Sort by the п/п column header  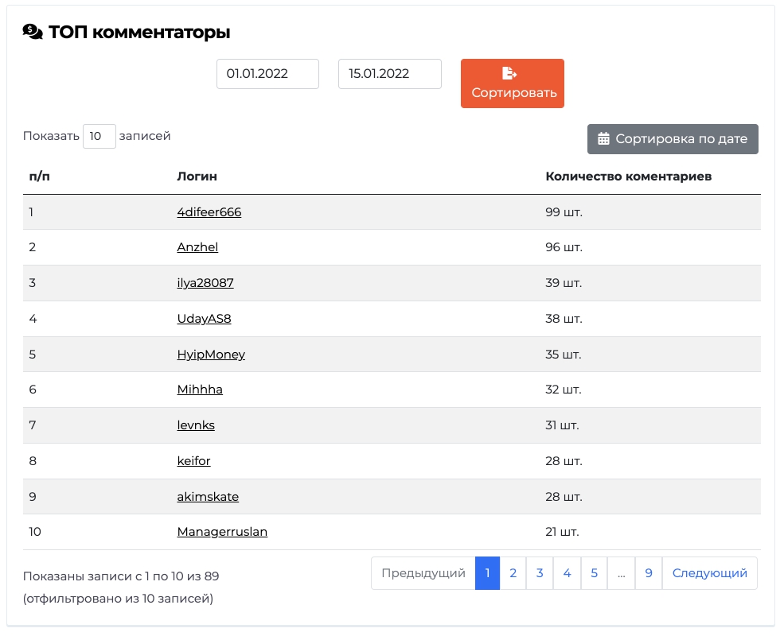pos(40,176)
